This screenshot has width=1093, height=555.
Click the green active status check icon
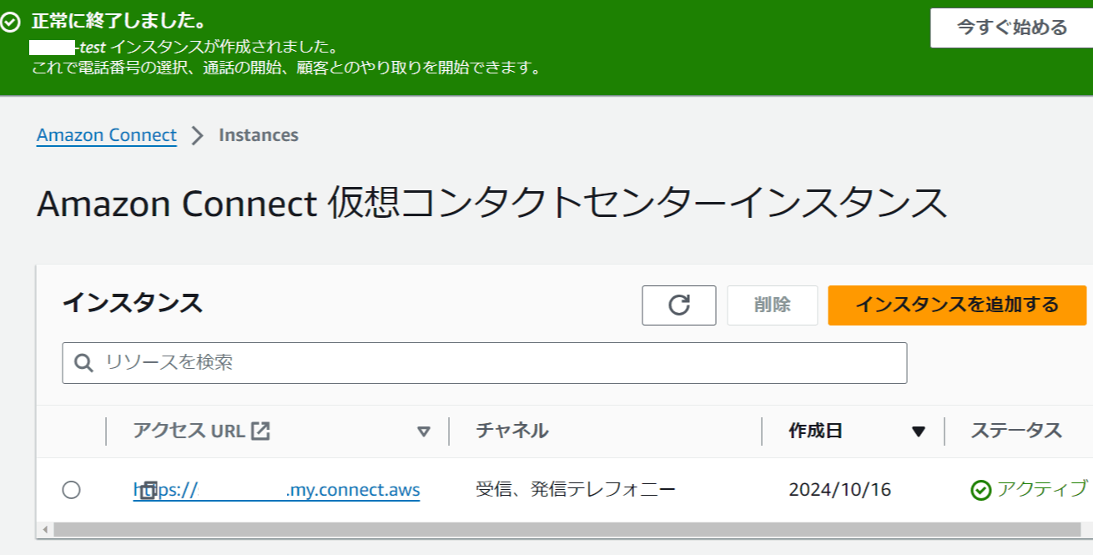coord(981,490)
